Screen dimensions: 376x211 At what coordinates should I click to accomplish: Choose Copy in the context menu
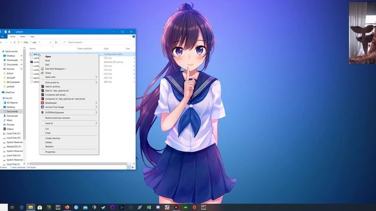(x=69, y=133)
